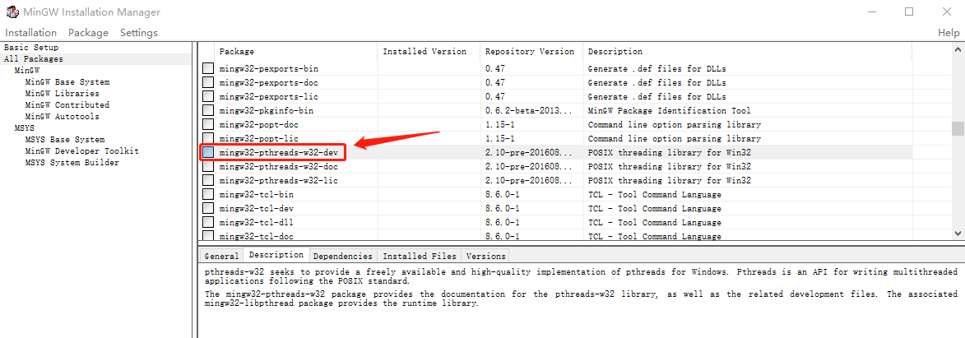Check the mingw32-popt-doc package box
The width and height of the screenshot is (965, 338).
pyautogui.click(x=209, y=124)
